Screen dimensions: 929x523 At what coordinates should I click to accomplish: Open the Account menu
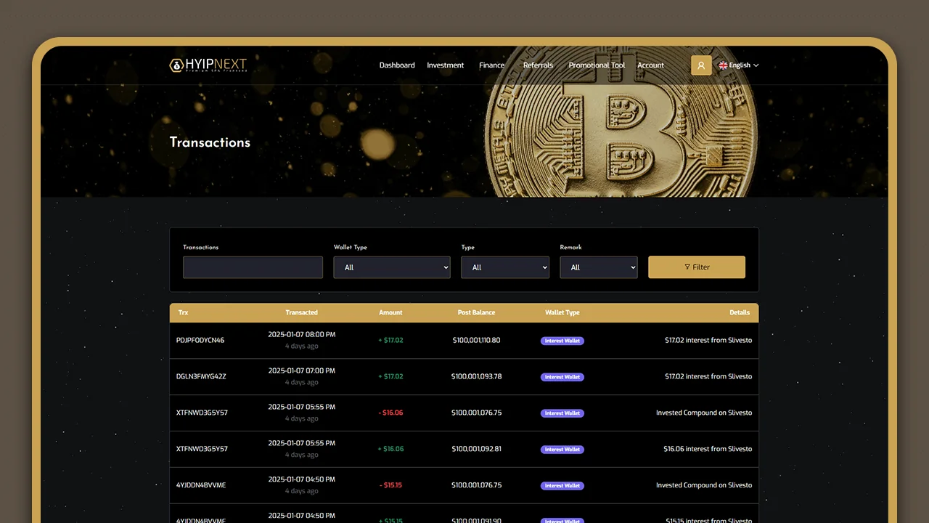[650, 65]
